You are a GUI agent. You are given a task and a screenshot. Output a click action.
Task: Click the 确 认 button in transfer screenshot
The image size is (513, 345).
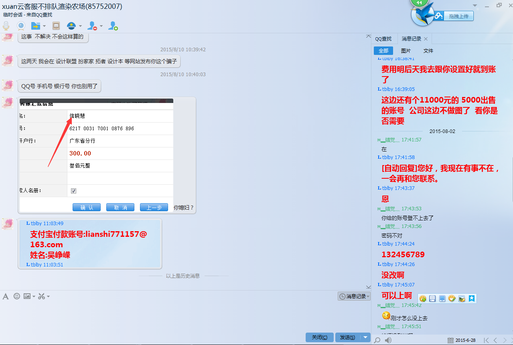[87, 207]
